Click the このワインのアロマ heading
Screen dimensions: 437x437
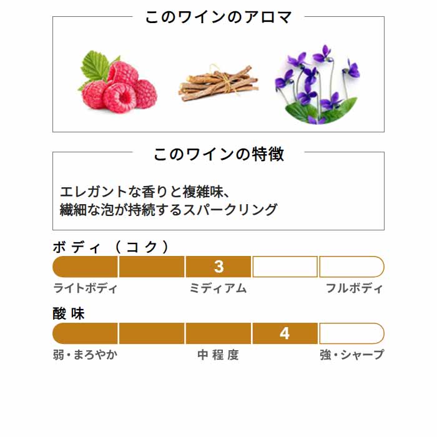point(219,17)
